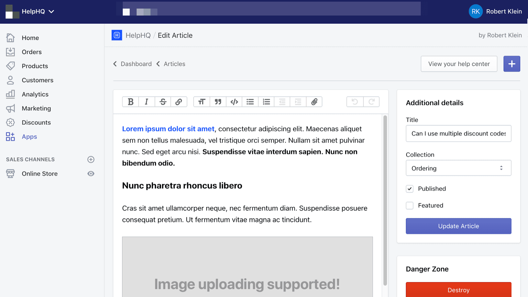Click the Update Article button
The width and height of the screenshot is (528, 297).
(458, 226)
